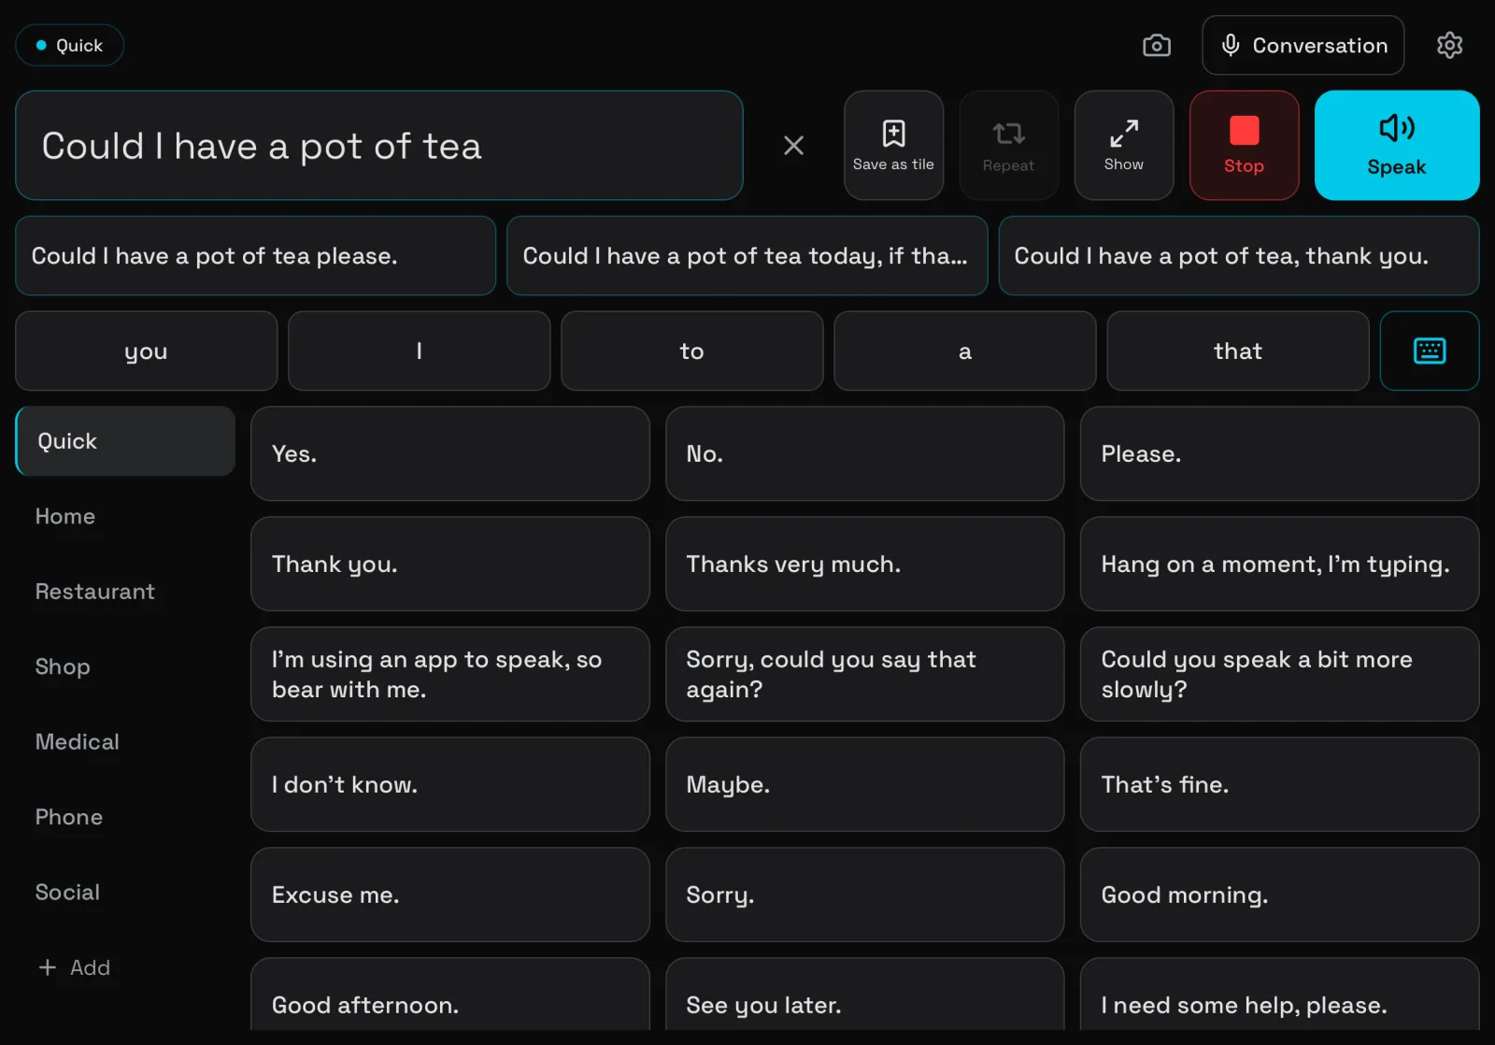Click the Quick status pill at top left
The height and width of the screenshot is (1045, 1495).
click(x=69, y=45)
